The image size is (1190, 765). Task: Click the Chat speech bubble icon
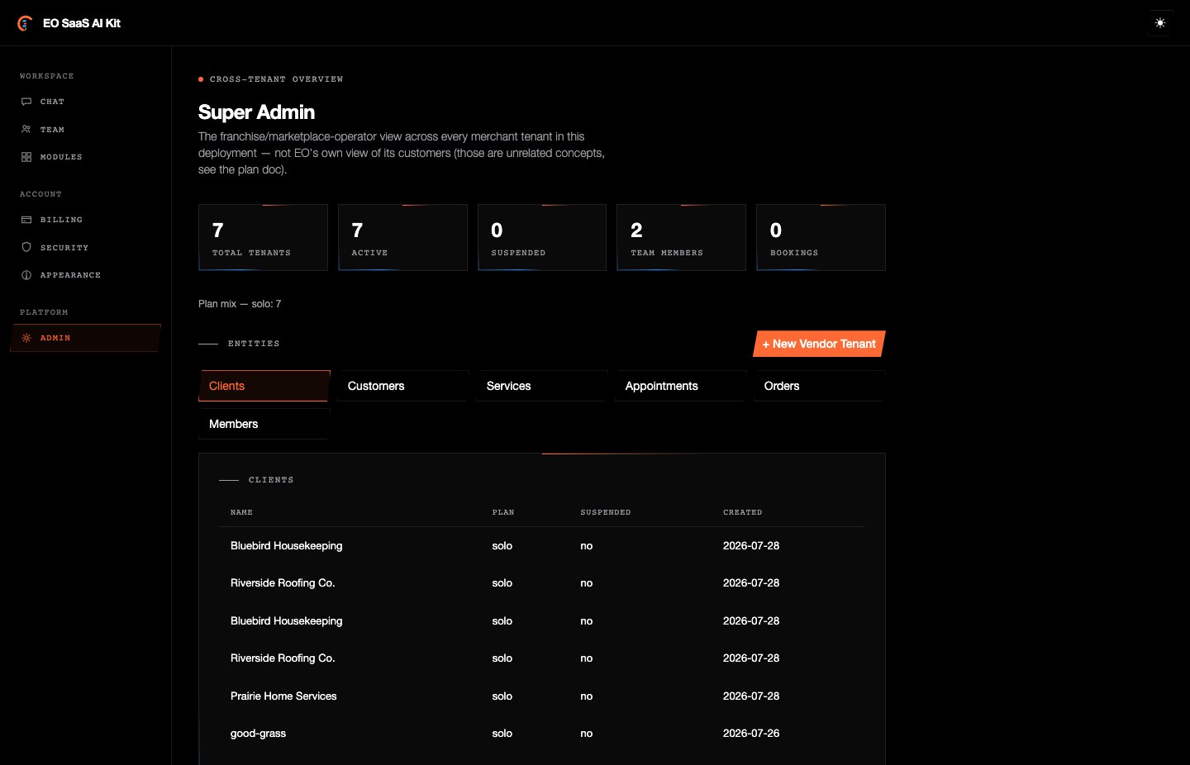click(x=26, y=102)
